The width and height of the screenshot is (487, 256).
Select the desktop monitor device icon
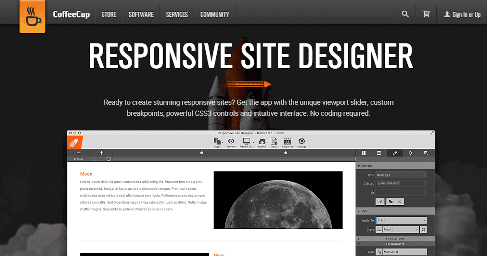[109, 159]
